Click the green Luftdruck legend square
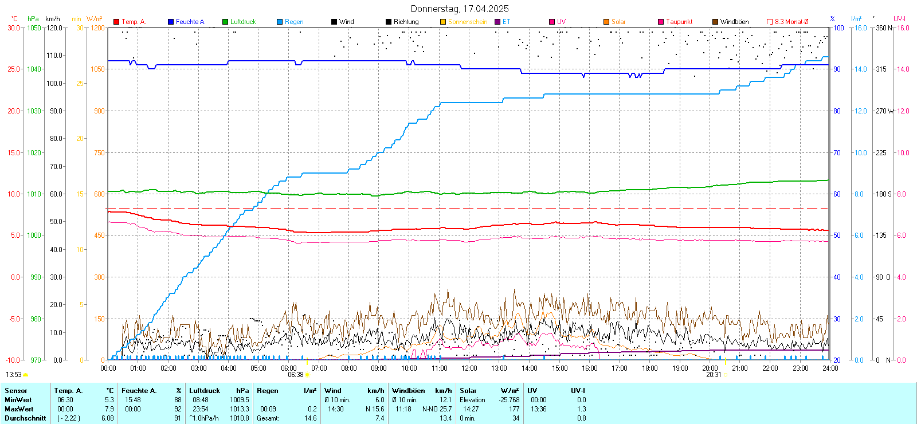The image size is (917, 424). 225,22
